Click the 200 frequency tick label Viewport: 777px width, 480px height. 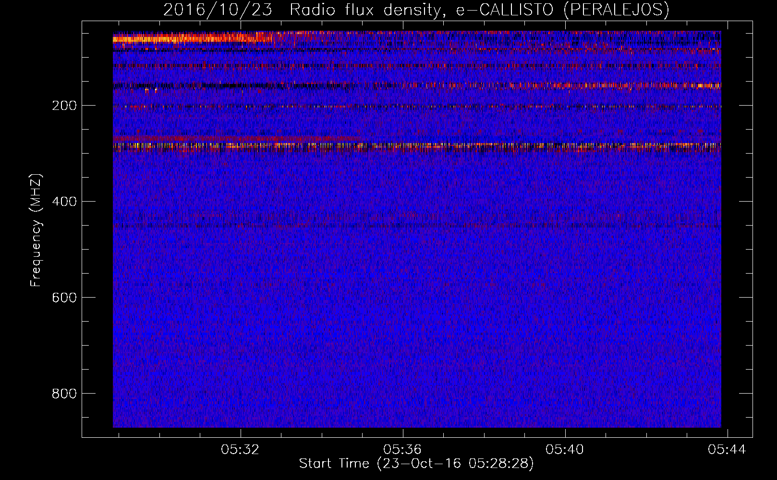[64, 106]
